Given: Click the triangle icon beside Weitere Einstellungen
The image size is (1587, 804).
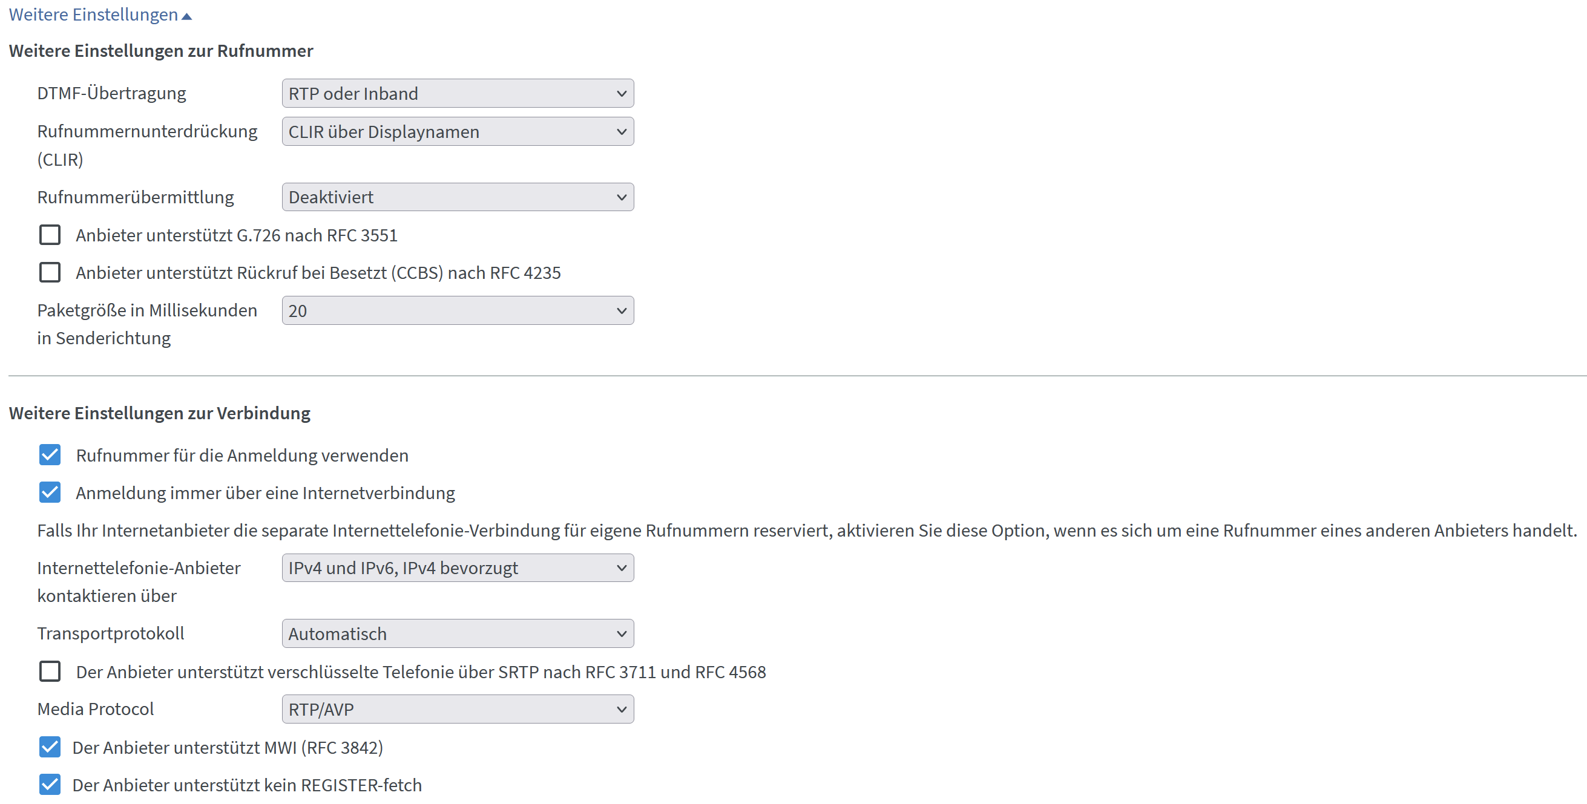Looking at the screenshot, I should (x=186, y=16).
